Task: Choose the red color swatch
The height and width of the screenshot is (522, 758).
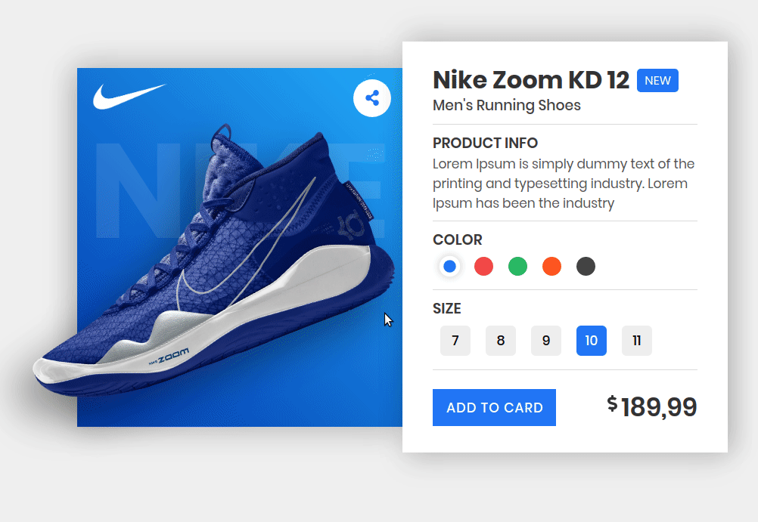Action: pyautogui.click(x=483, y=266)
